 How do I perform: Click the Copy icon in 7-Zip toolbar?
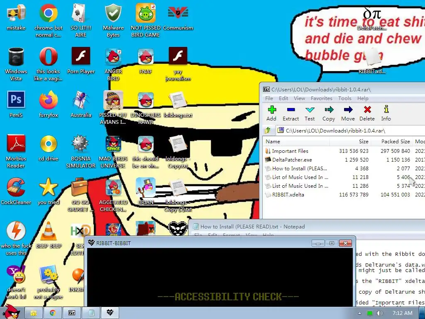click(x=329, y=113)
